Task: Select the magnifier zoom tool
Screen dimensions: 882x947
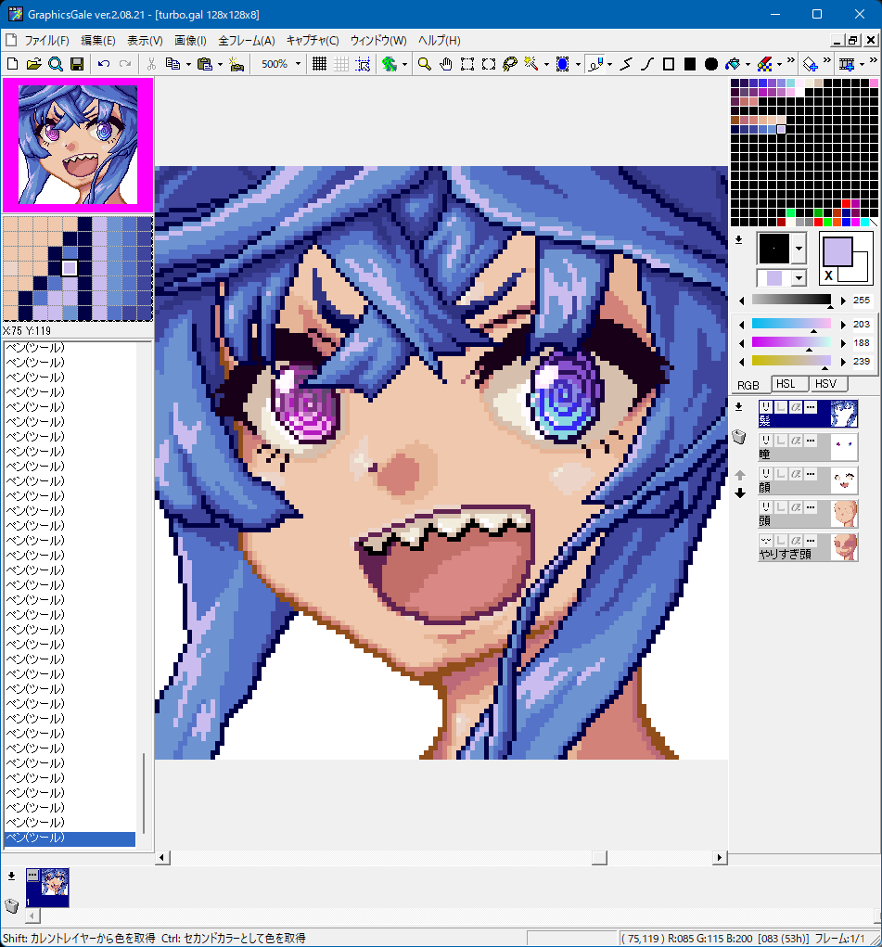Action: click(424, 64)
